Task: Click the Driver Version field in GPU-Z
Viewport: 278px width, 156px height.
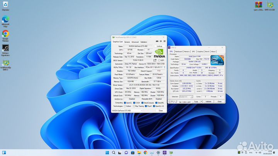Action: coord(144,85)
